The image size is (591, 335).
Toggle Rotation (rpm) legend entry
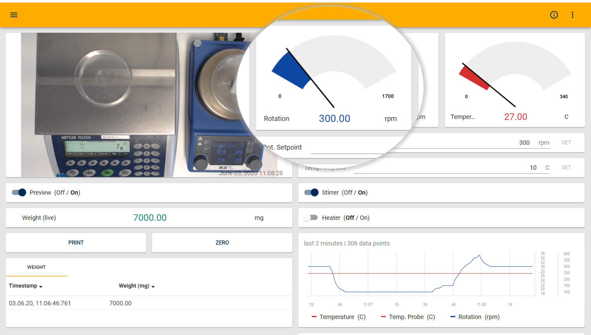click(x=475, y=317)
